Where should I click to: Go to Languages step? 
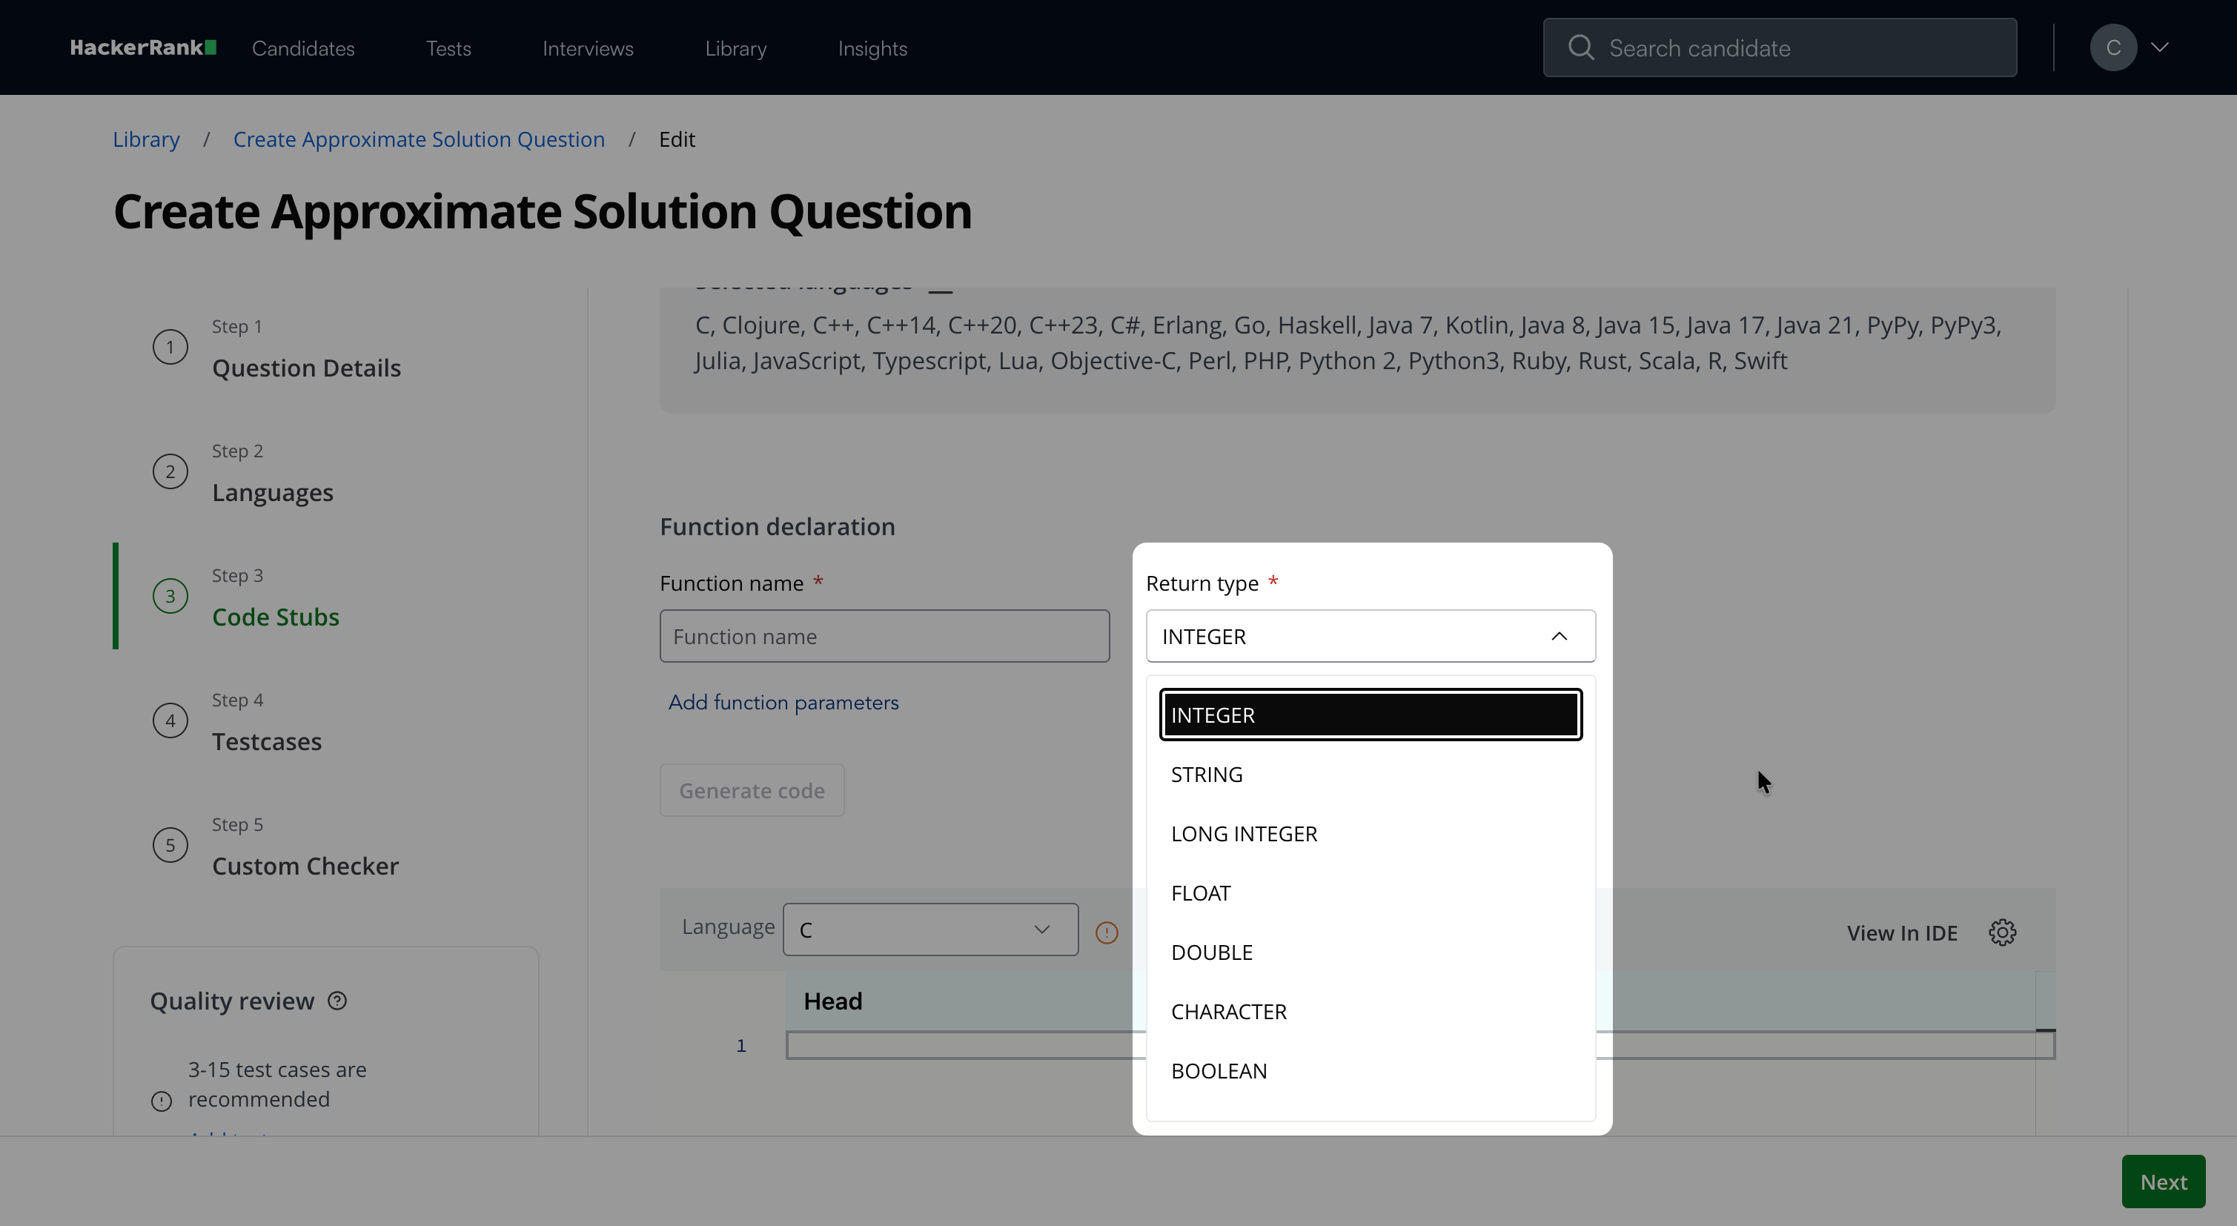click(x=273, y=493)
